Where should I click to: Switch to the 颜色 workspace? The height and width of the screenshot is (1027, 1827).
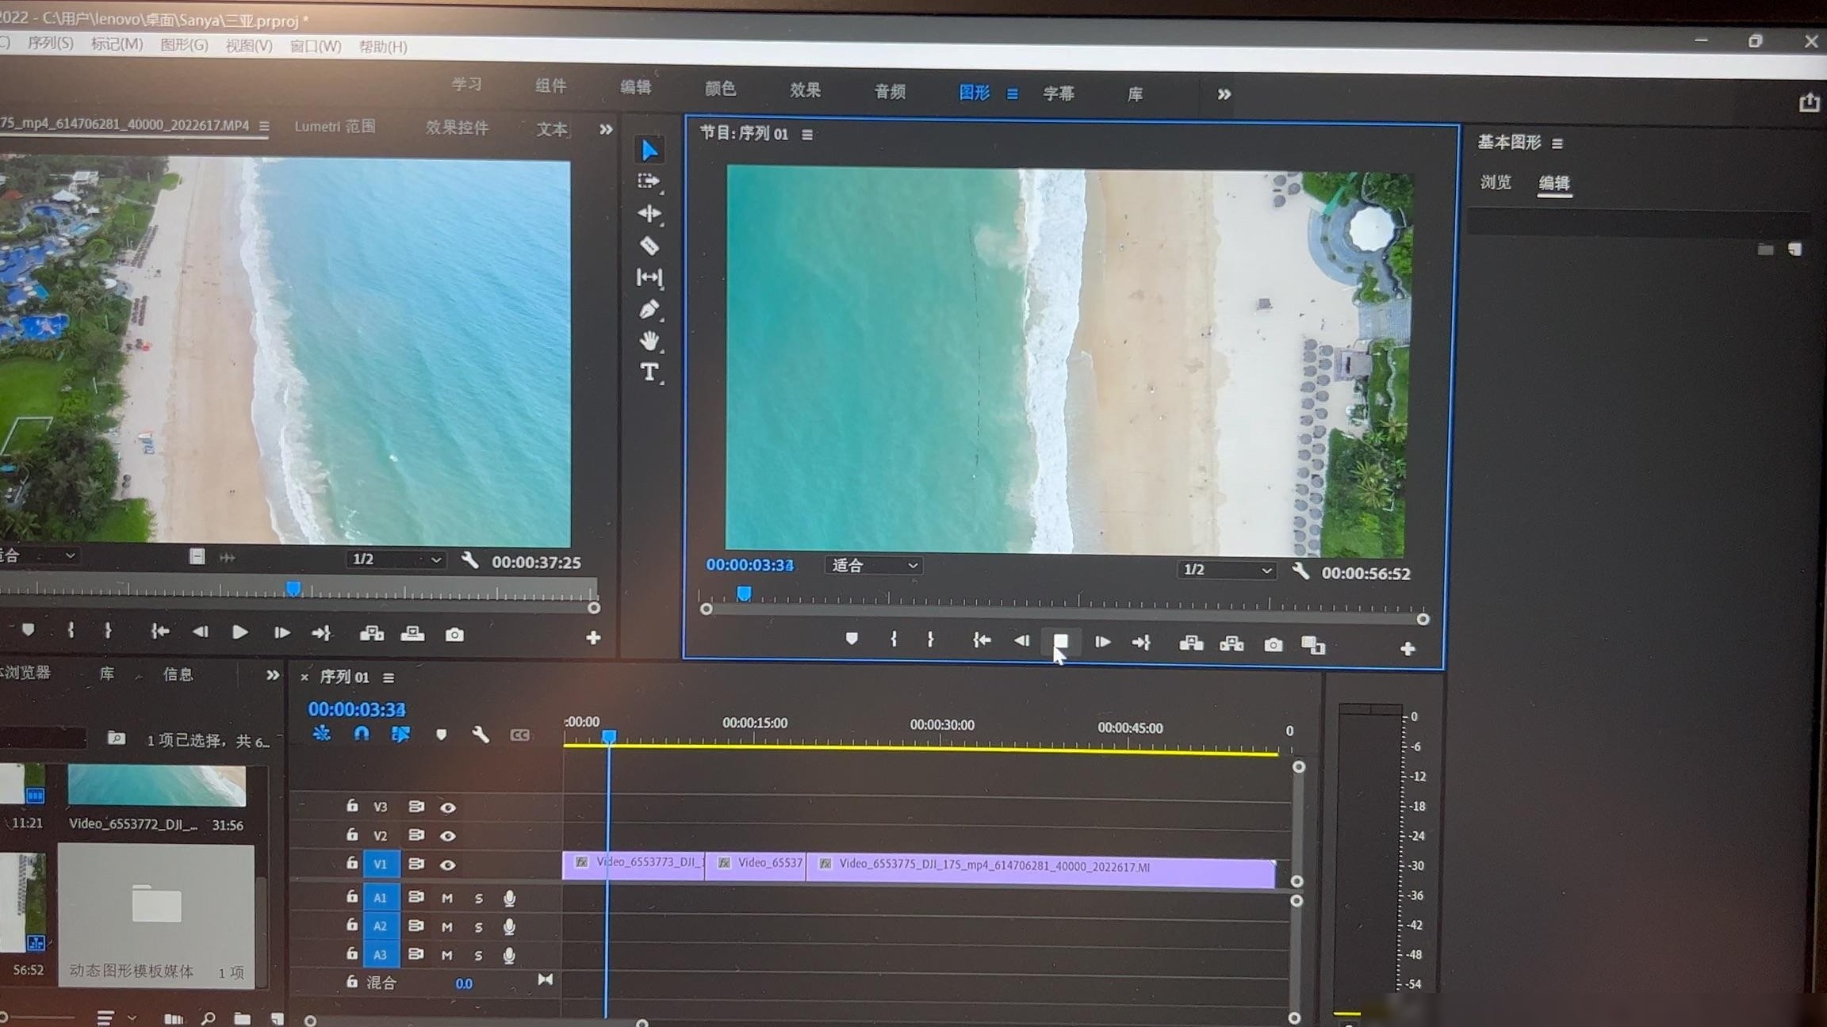(x=720, y=89)
